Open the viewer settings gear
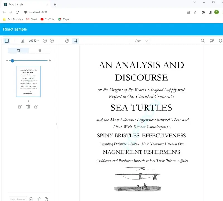Image resolution: width=223 pixels, height=201 pixels. 220,41
